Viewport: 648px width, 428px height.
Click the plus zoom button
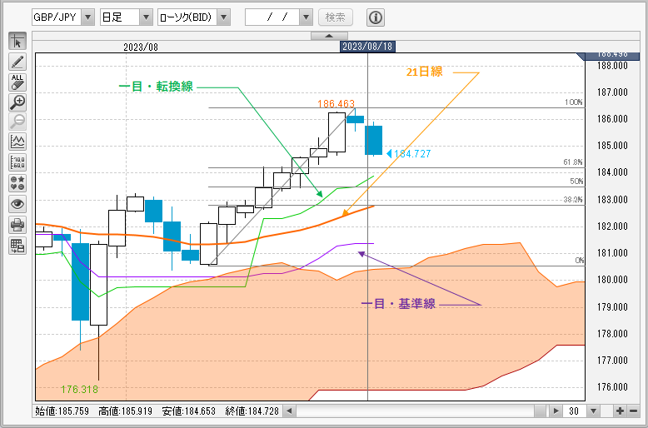[620, 411]
